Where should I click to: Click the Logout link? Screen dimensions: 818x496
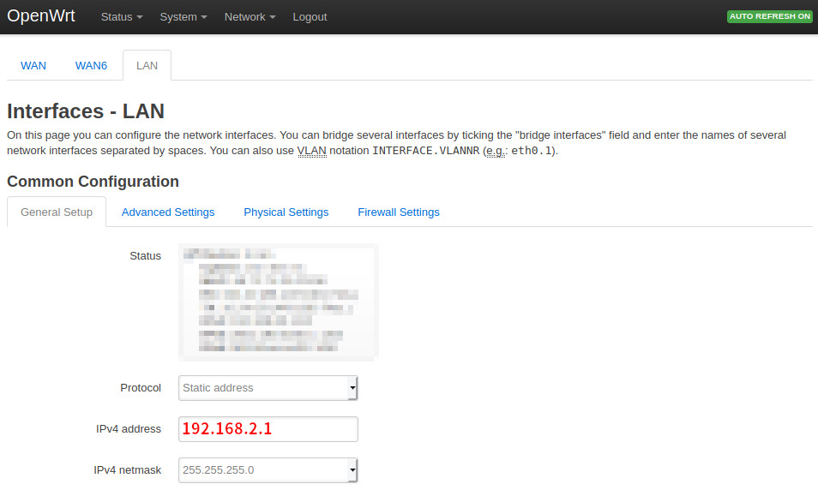point(310,16)
